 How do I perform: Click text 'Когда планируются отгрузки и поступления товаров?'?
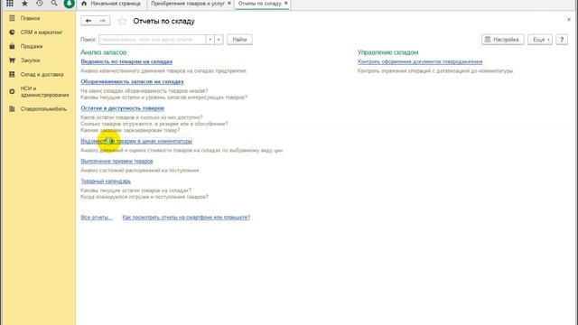(x=144, y=197)
